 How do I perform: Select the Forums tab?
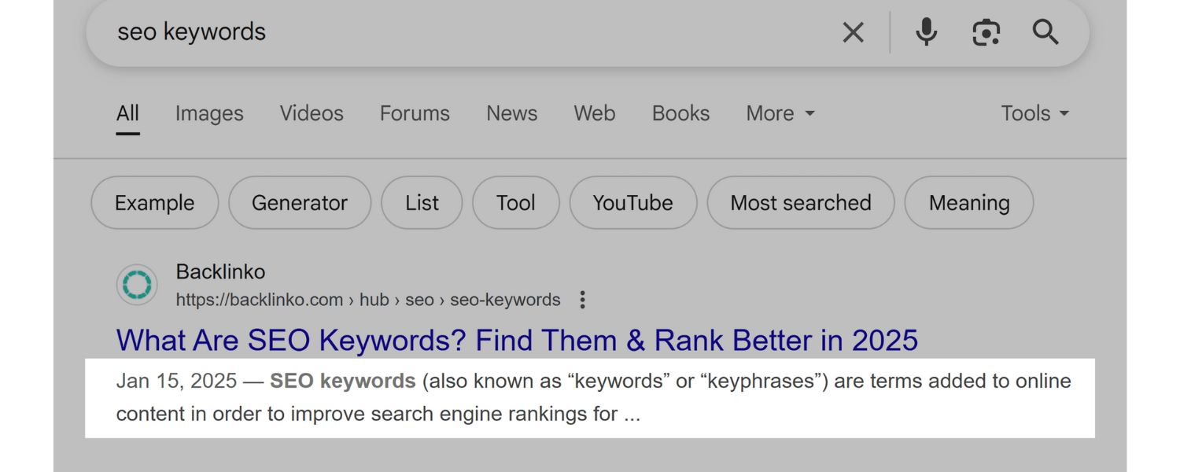click(415, 113)
